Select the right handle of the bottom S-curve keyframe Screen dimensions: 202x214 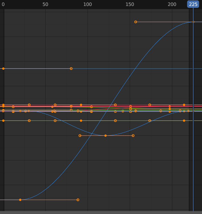point(78,200)
